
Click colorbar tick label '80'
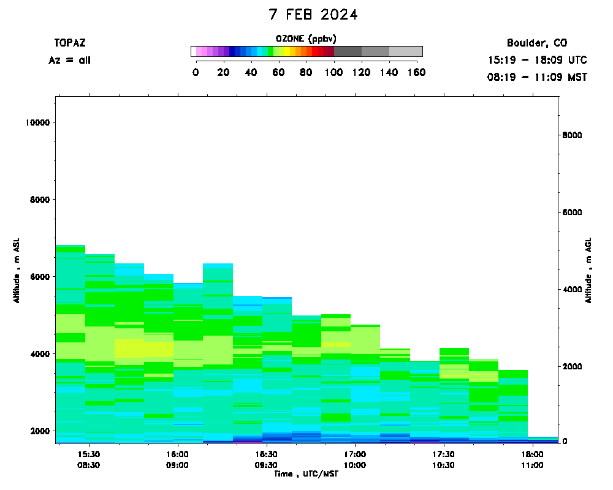tap(306, 72)
